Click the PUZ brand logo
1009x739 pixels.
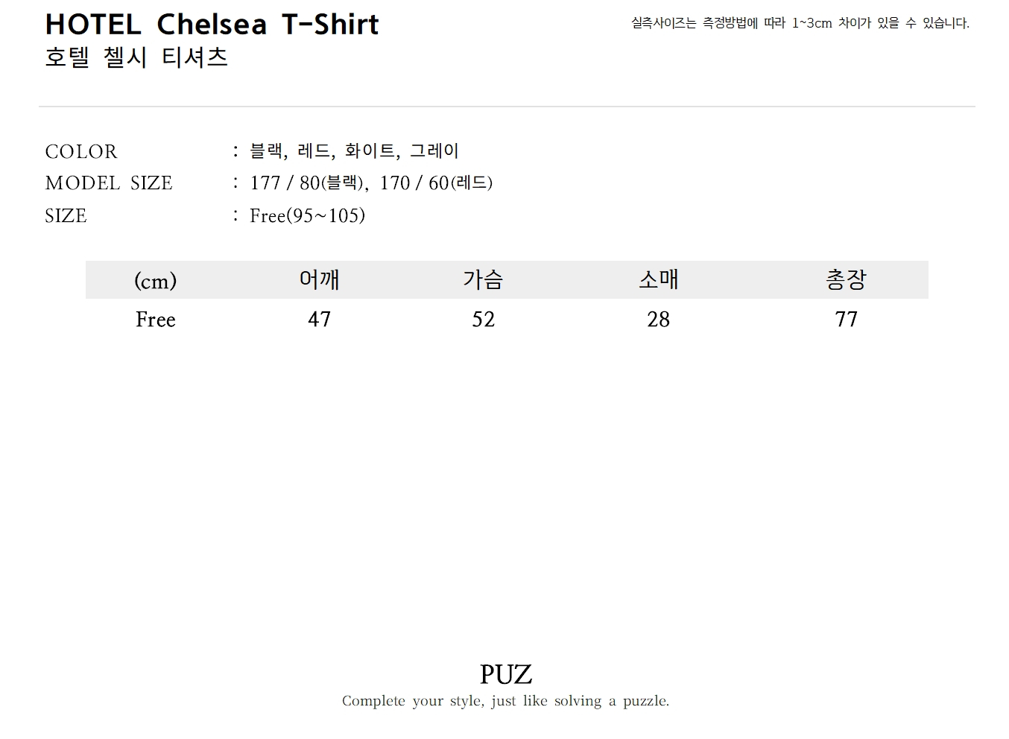[x=505, y=674]
